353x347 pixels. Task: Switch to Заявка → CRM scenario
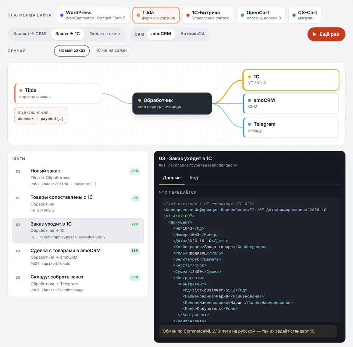pos(29,34)
